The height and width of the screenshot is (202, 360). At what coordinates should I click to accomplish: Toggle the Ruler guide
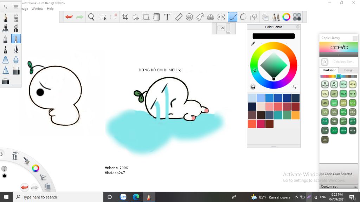(179, 17)
